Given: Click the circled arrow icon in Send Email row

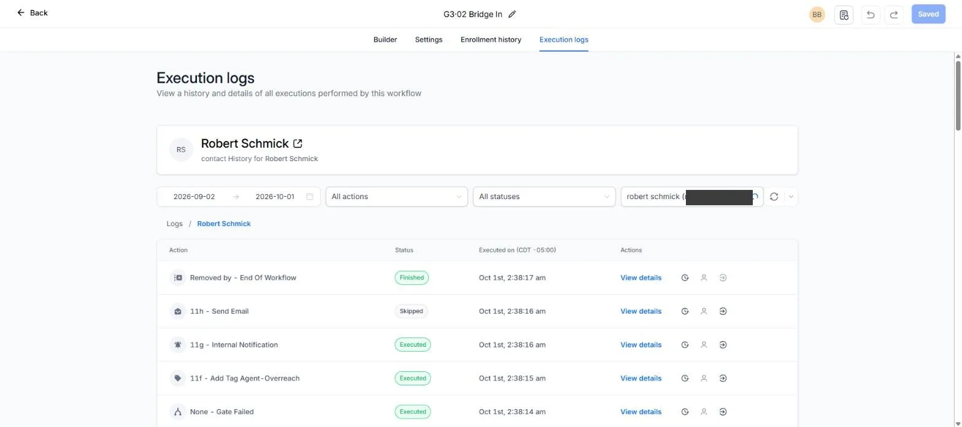Looking at the screenshot, I should click(723, 311).
